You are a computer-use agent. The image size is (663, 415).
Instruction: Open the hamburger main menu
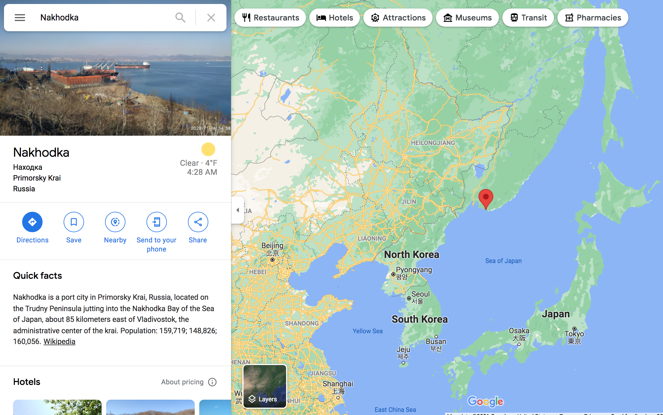[20, 18]
